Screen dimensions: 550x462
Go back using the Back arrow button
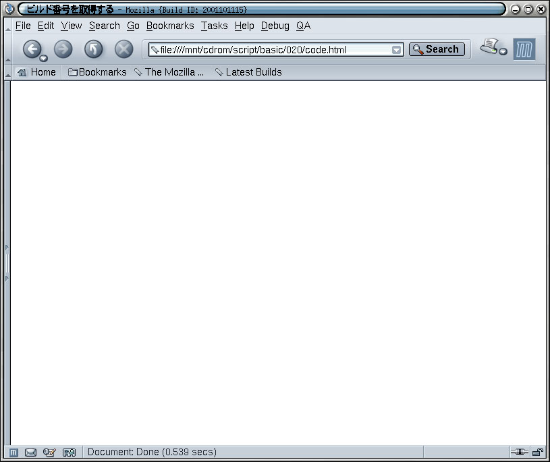coord(32,49)
